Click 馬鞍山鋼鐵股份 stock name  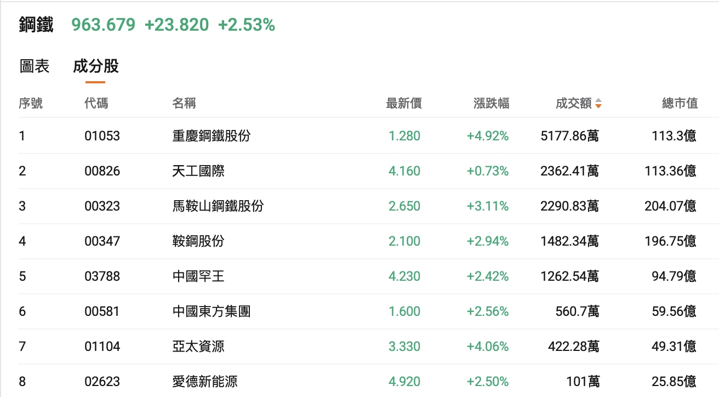click(218, 206)
